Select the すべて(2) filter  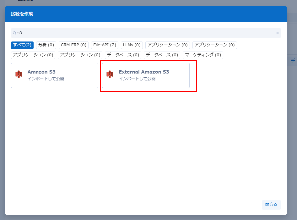click(x=22, y=45)
